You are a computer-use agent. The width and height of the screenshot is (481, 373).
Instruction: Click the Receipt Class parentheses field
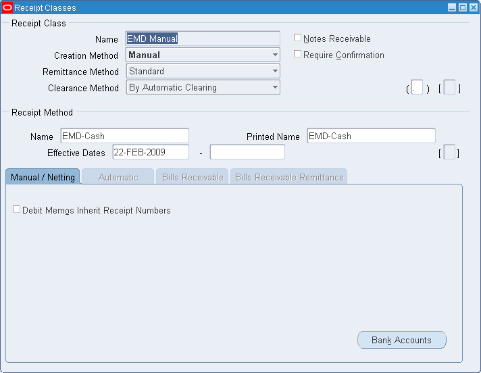(417, 87)
